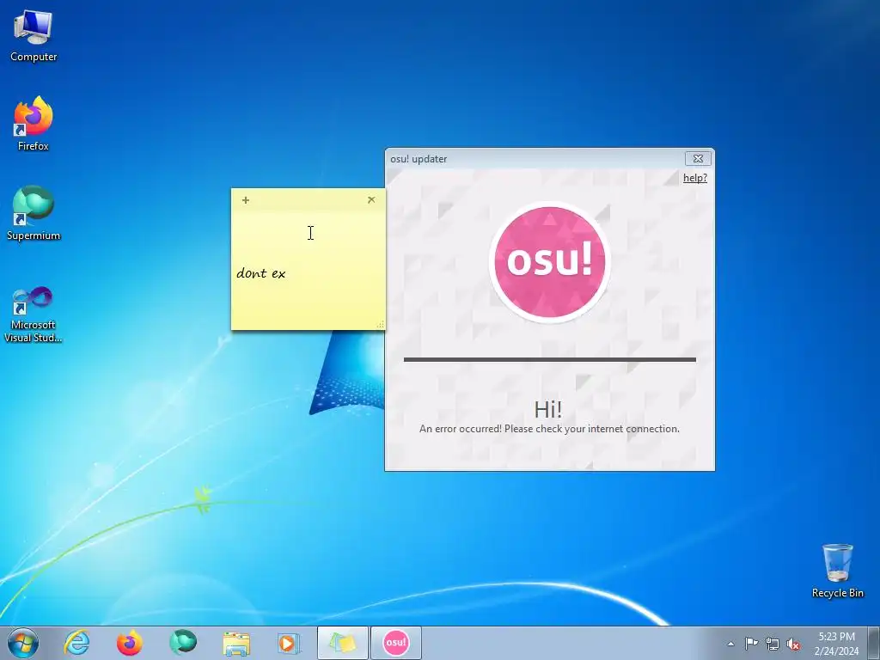Select the Firefox desktop shortcut
880x660 pixels.
click(x=34, y=124)
